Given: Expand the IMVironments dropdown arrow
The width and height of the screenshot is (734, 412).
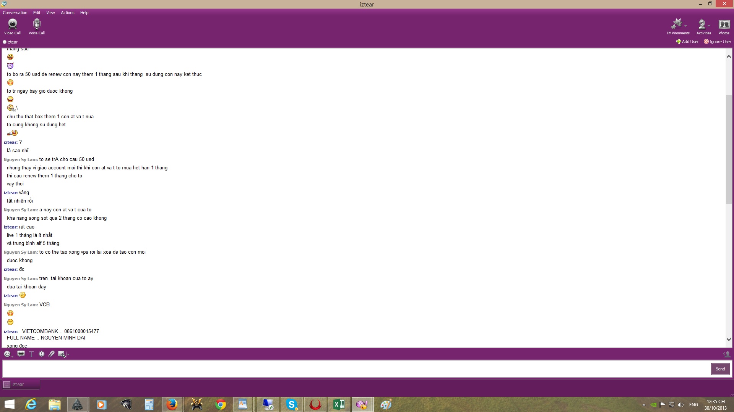Looking at the screenshot, I should click(686, 26).
